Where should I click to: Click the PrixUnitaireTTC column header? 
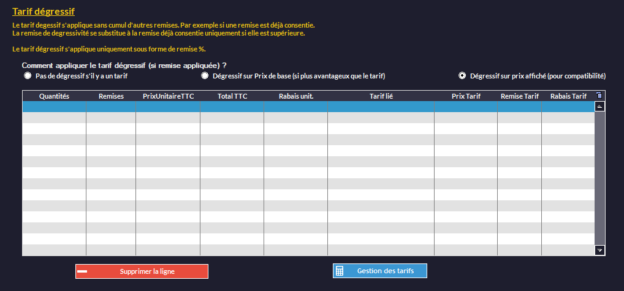[168, 96]
